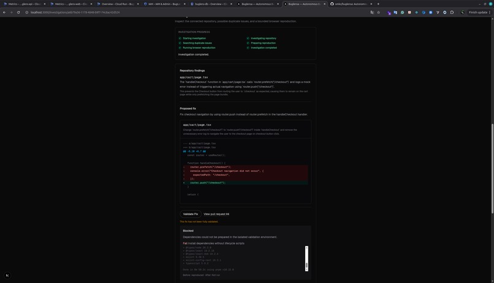Click app/cart/page.tsx under Repository findings
This screenshot has height=283, width=494.
coord(194,77)
